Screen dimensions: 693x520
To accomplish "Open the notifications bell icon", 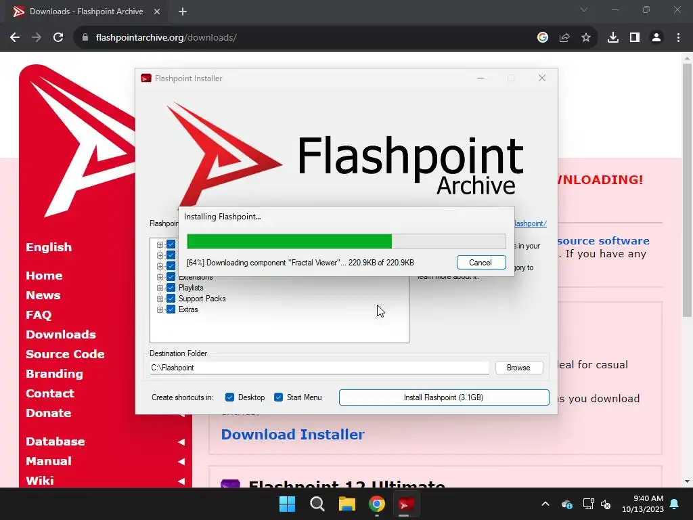I will click(675, 504).
